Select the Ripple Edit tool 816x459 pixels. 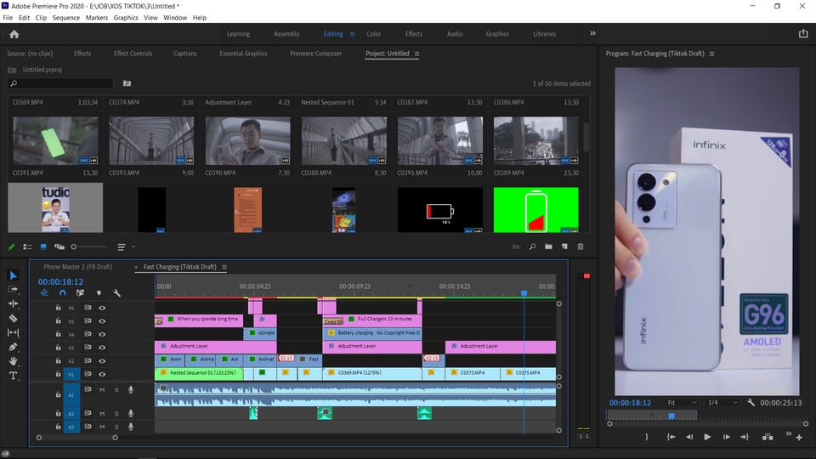click(x=14, y=303)
